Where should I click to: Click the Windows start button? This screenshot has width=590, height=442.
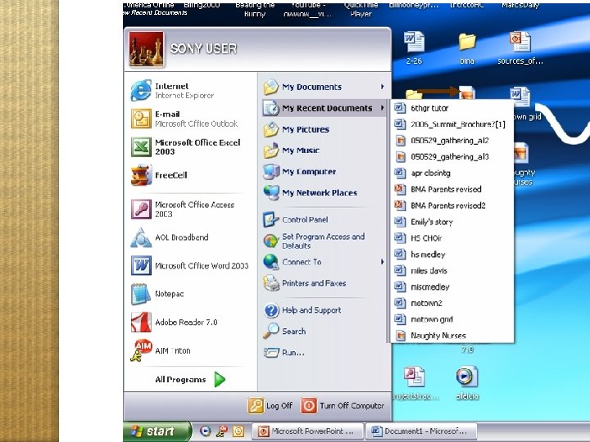157,431
